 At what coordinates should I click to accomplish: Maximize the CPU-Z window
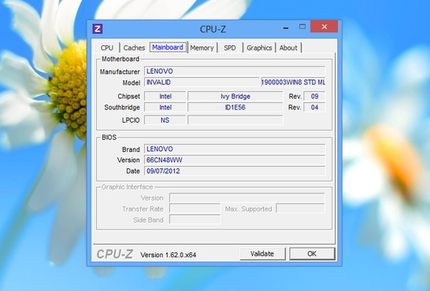(x=302, y=27)
